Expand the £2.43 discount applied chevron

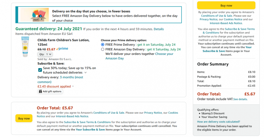73,86
